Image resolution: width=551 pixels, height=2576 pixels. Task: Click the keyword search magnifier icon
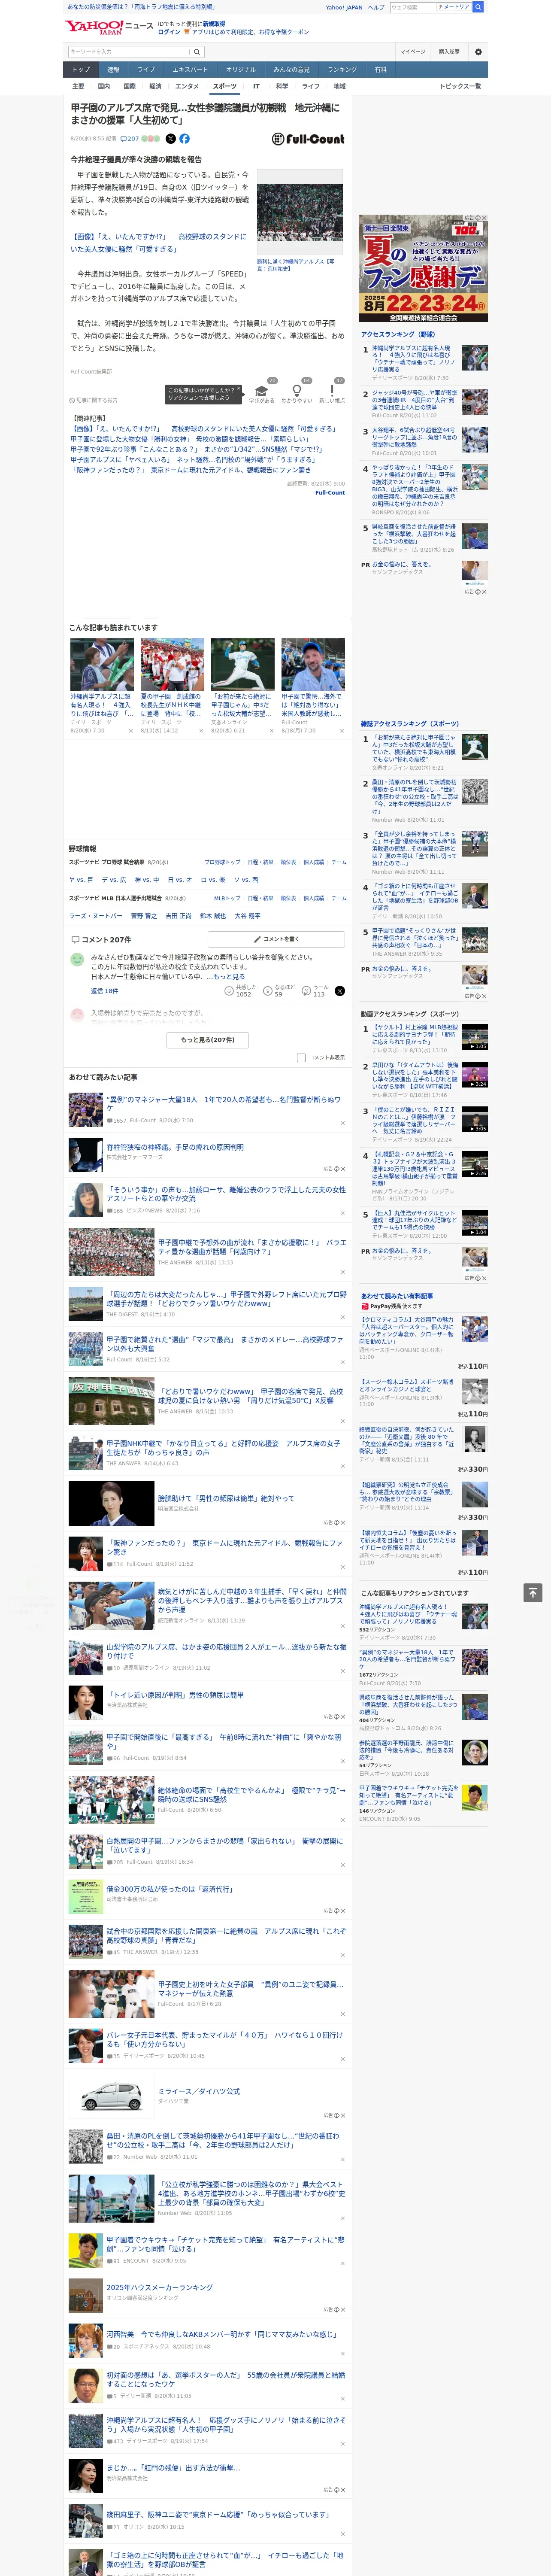(x=197, y=52)
